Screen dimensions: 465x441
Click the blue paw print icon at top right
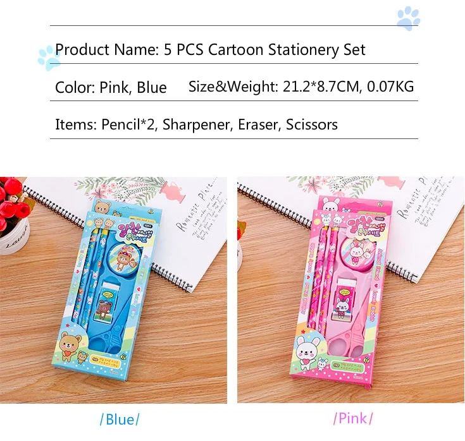[x=408, y=18]
